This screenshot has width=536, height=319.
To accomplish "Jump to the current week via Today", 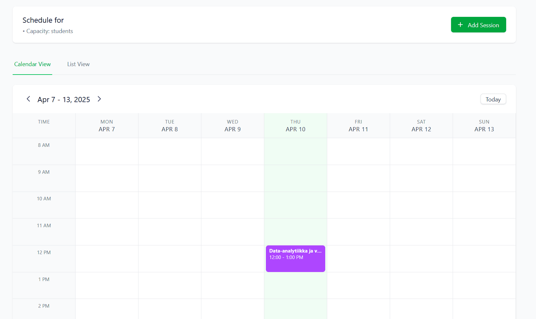I will click(493, 99).
